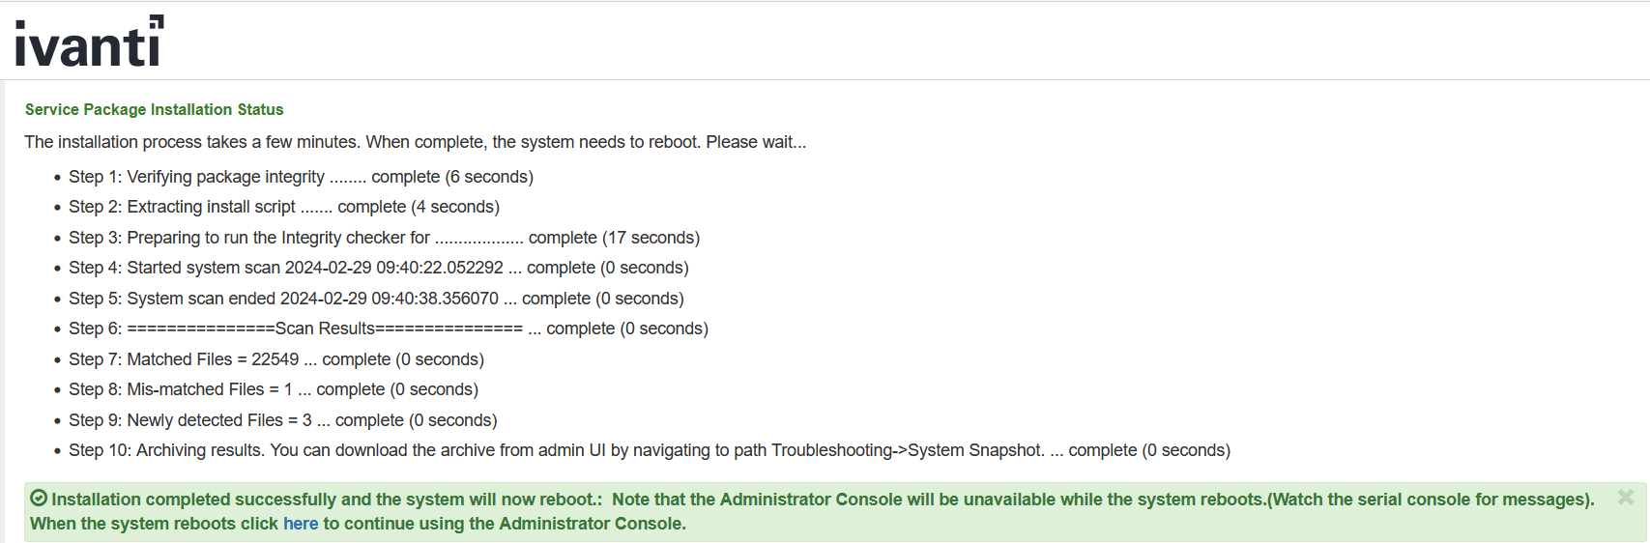Viewport: 1650px width, 543px height.
Task: Click Step 3 Integrity checker line
Action: [384, 238]
